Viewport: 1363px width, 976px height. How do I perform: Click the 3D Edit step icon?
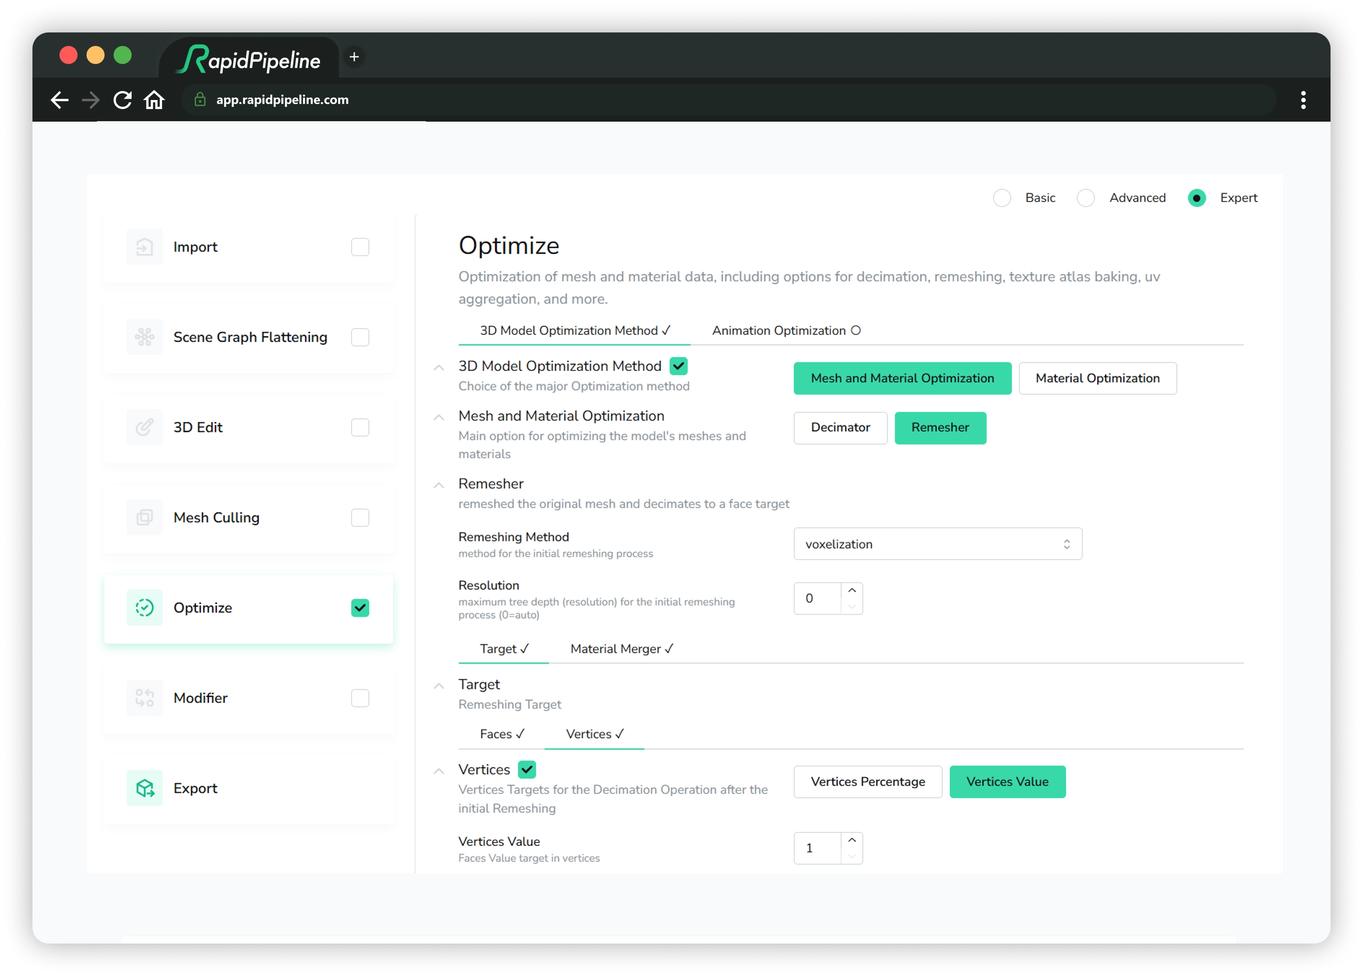click(145, 427)
